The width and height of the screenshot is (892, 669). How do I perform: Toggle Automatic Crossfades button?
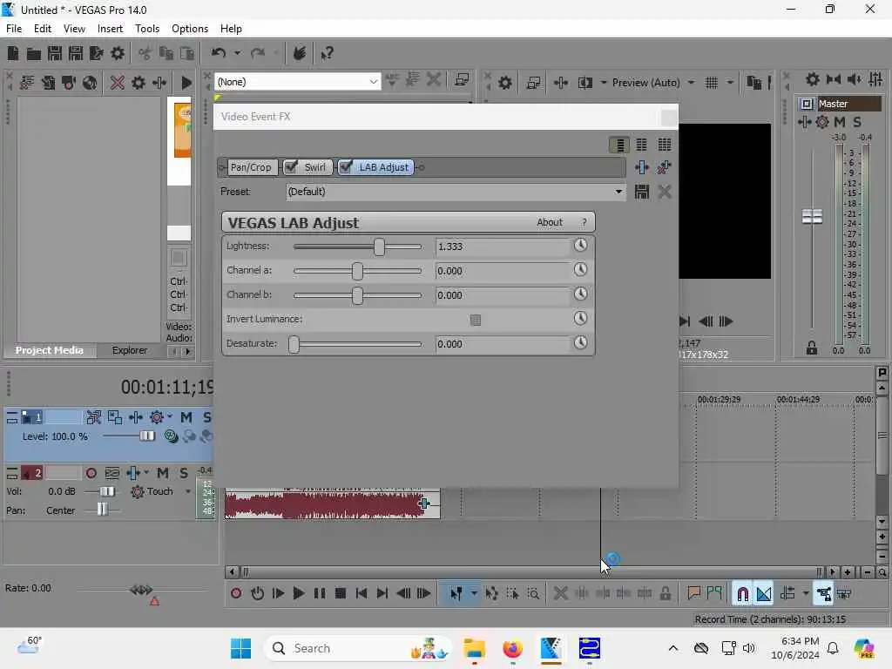tap(763, 594)
